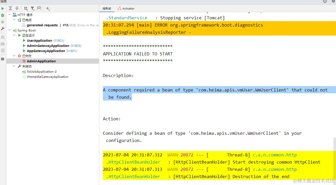Click the update running application icon
This screenshot has height=185, width=336.
pyautogui.click(x=3, y=37)
